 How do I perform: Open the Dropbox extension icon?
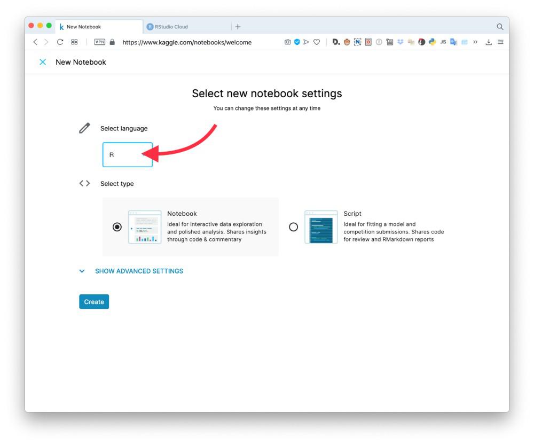tap(400, 42)
